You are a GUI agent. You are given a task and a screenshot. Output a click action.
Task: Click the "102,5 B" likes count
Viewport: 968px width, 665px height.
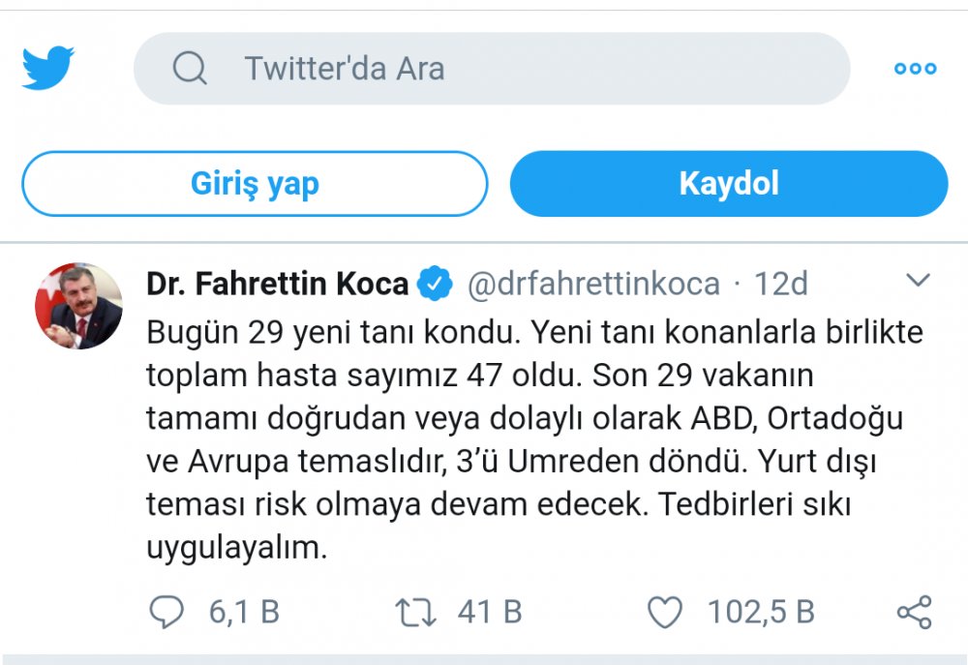(x=761, y=612)
